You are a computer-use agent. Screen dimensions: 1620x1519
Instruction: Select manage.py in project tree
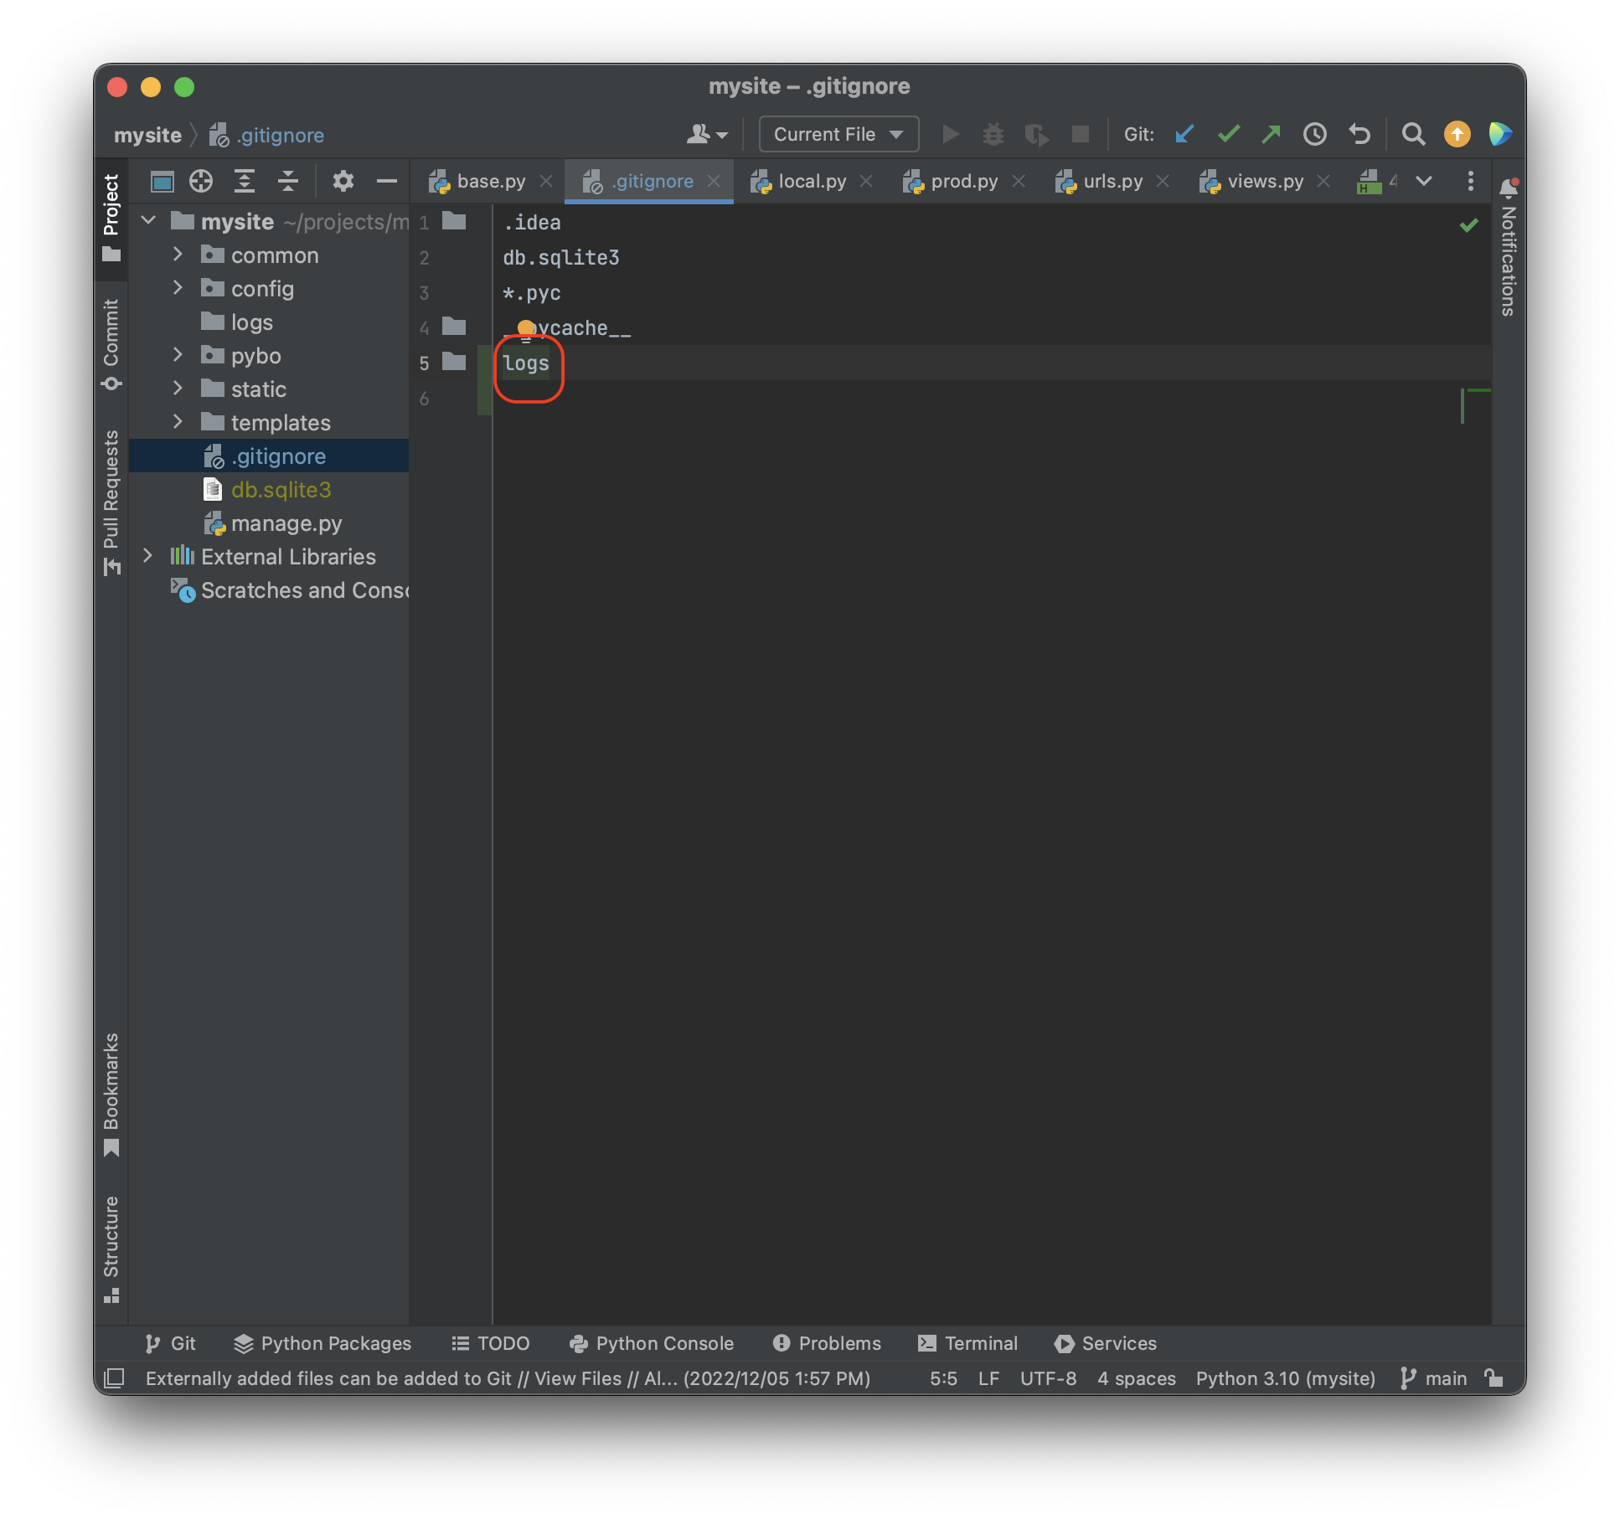286,523
